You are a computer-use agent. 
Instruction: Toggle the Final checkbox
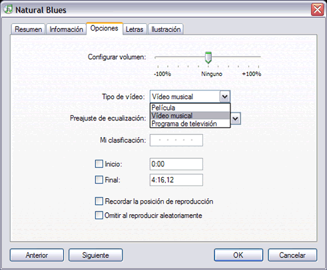(99, 180)
